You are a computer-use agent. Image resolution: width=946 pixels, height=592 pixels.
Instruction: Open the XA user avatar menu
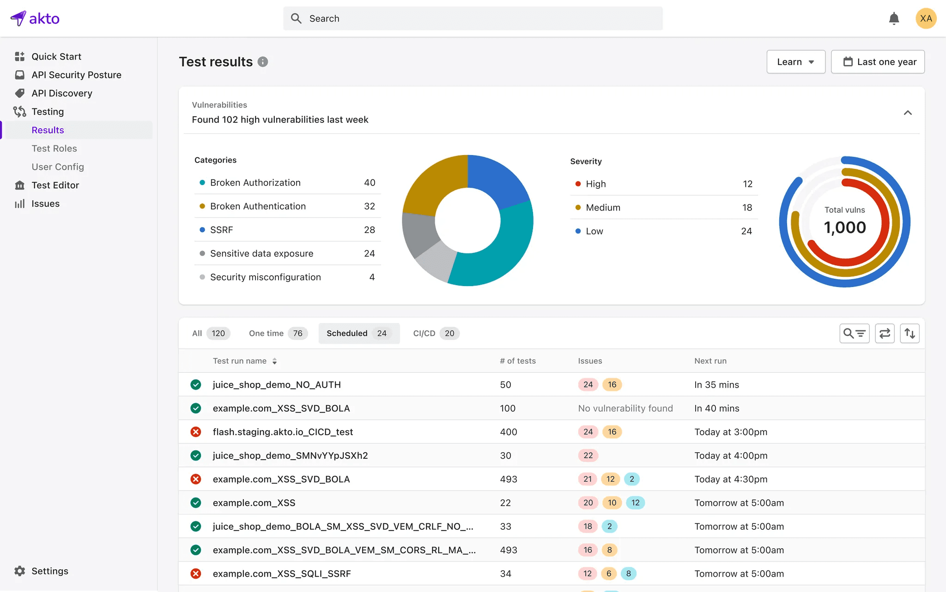pyautogui.click(x=926, y=18)
